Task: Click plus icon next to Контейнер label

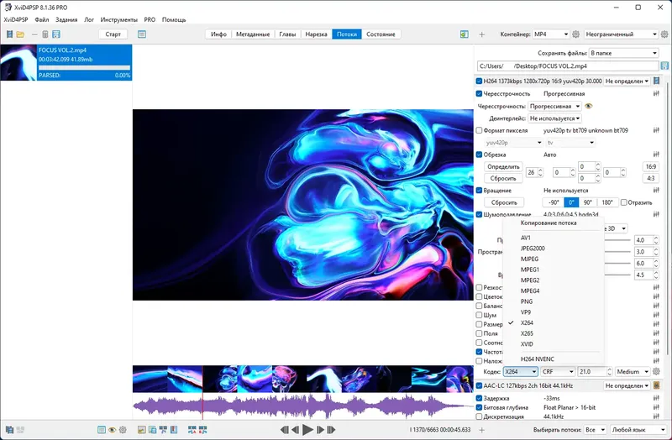Action: pyautogui.click(x=481, y=34)
